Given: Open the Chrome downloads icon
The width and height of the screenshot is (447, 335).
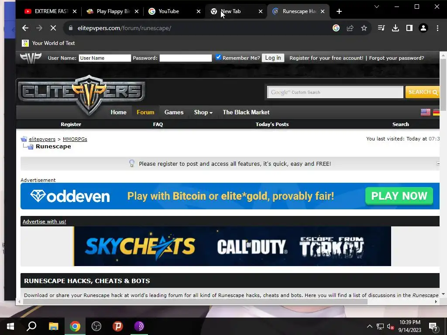Looking at the screenshot, I should pyautogui.click(x=395, y=28).
